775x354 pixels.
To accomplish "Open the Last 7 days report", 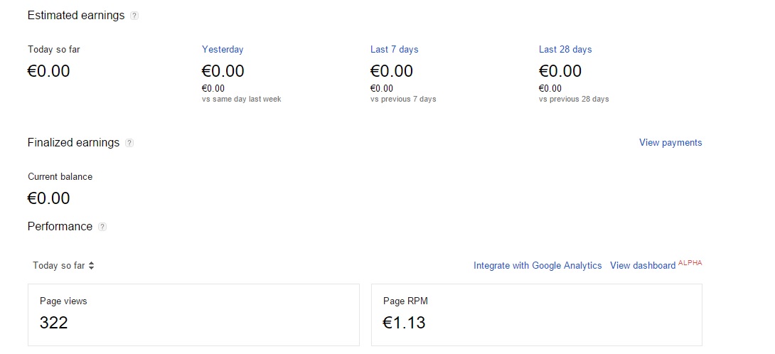I will pyautogui.click(x=394, y=50).
